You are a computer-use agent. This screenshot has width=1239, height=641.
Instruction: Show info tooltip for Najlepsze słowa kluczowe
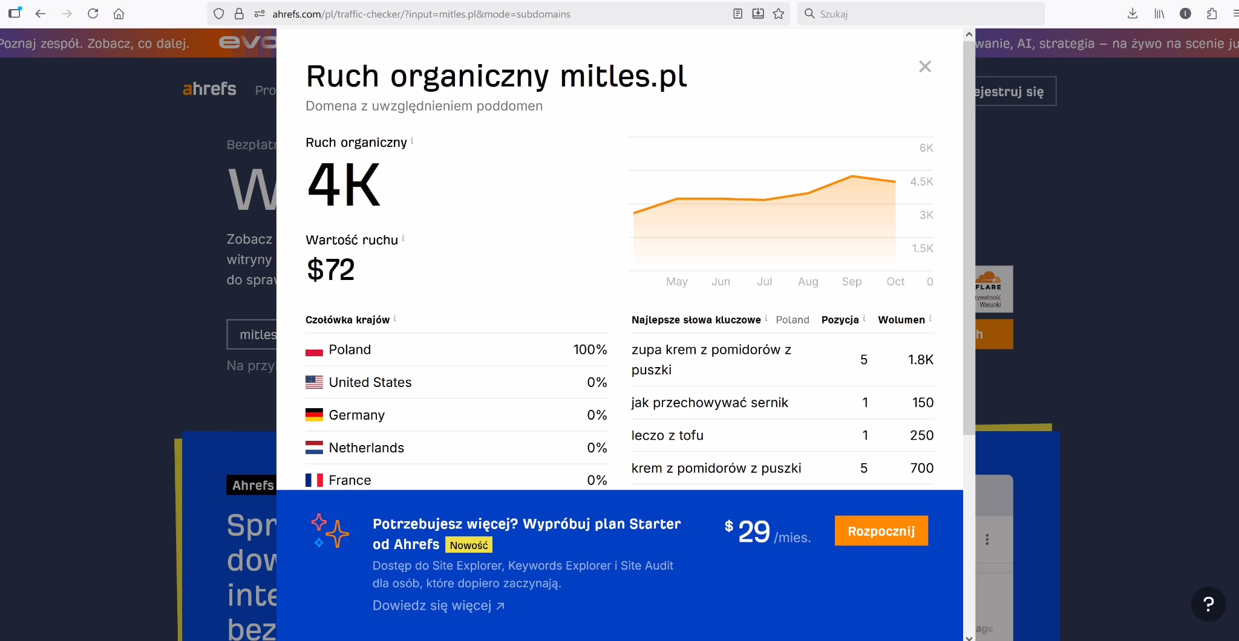pos(766,318)
